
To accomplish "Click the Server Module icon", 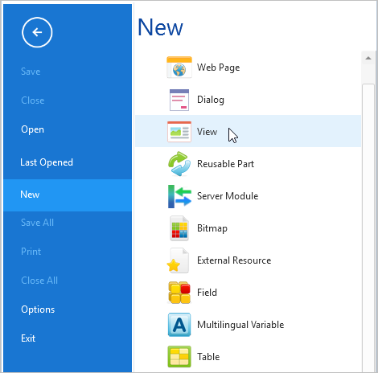I will (179, 196).
